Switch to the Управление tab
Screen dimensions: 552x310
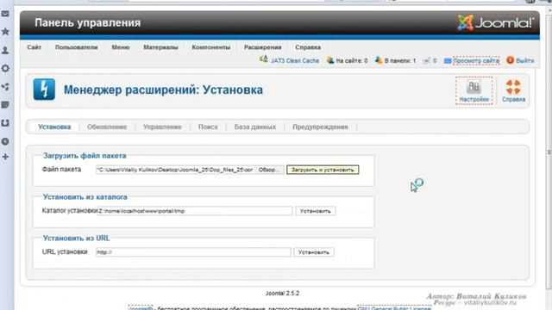click(162, 127)
